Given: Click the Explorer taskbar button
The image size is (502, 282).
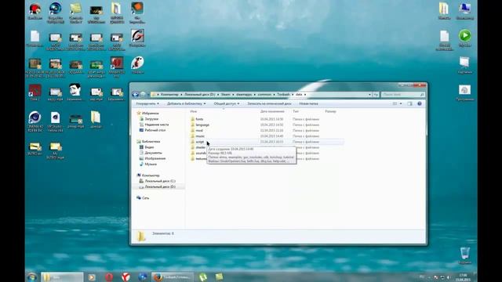Looking at the screenshot, I should tap(62, 277).
